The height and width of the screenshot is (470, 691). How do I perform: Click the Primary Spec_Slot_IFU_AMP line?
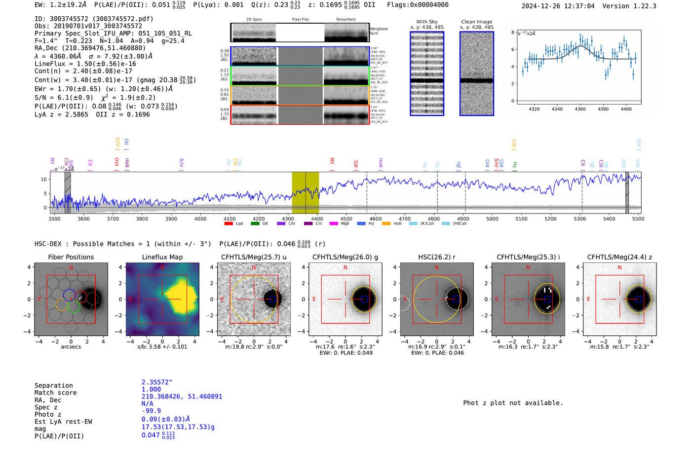(113, 34)
